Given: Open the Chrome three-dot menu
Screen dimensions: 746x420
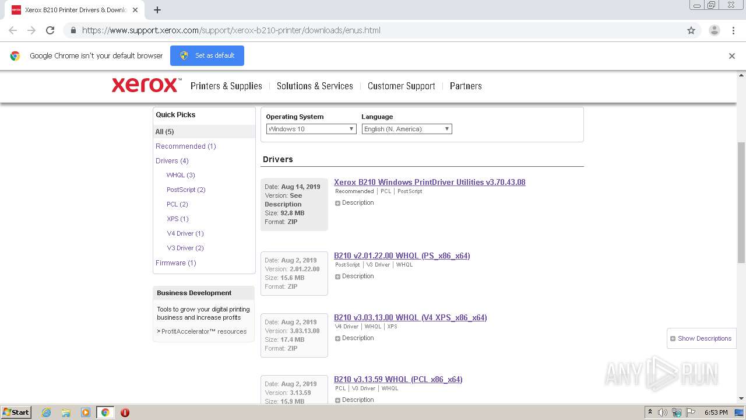Looking at the screenshot, I should 733,30.
